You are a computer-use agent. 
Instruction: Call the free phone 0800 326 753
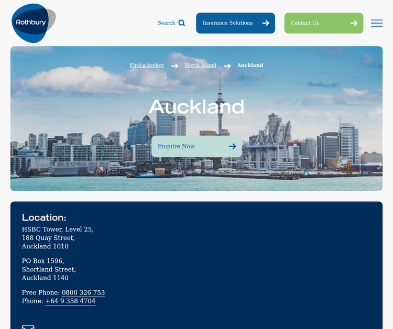pos(83,293)
